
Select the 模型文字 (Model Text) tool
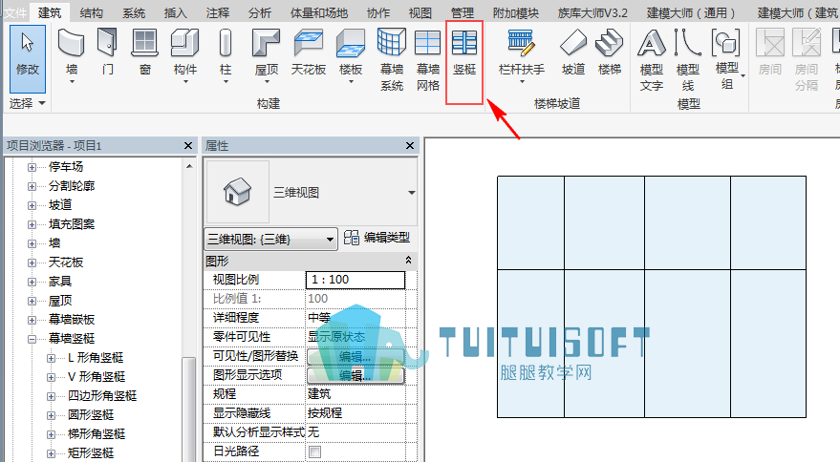coord(652,60)
